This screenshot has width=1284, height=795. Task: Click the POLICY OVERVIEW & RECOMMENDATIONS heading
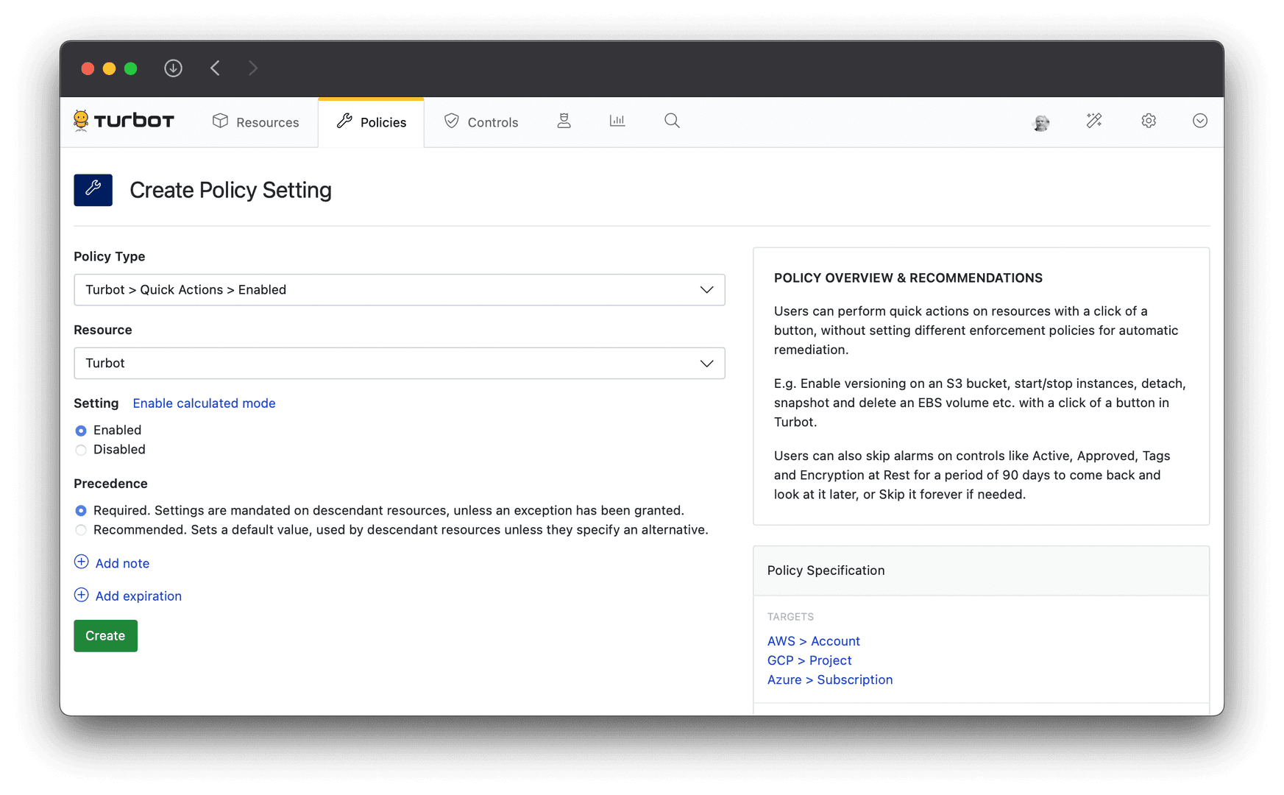click(908, 278)
